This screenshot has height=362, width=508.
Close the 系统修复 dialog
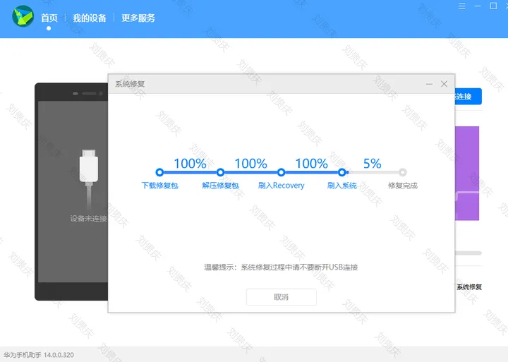click(x=444, y=84)
